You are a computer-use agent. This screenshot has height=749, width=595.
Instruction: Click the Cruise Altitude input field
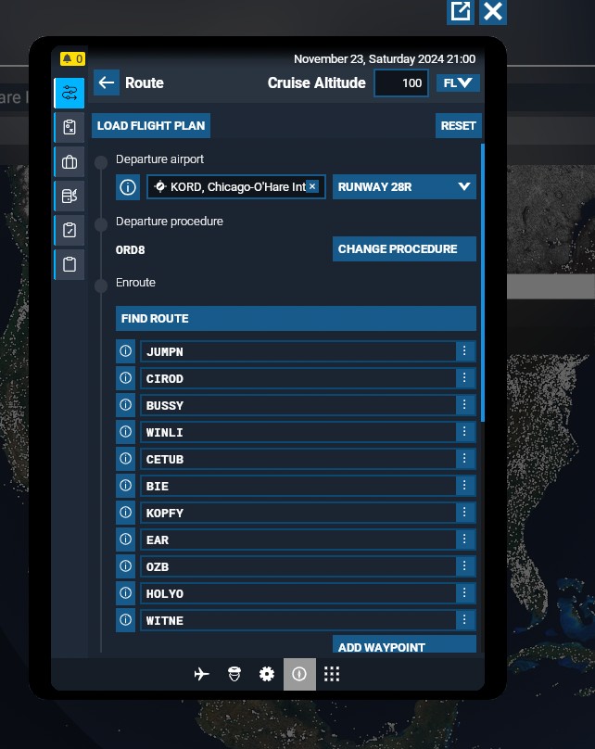point(400,83)
